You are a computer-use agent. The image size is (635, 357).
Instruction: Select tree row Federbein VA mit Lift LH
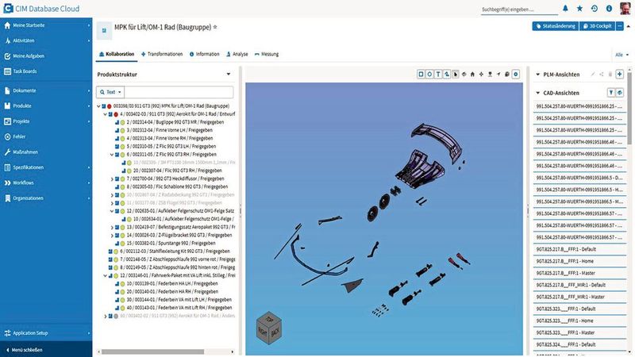179,300
